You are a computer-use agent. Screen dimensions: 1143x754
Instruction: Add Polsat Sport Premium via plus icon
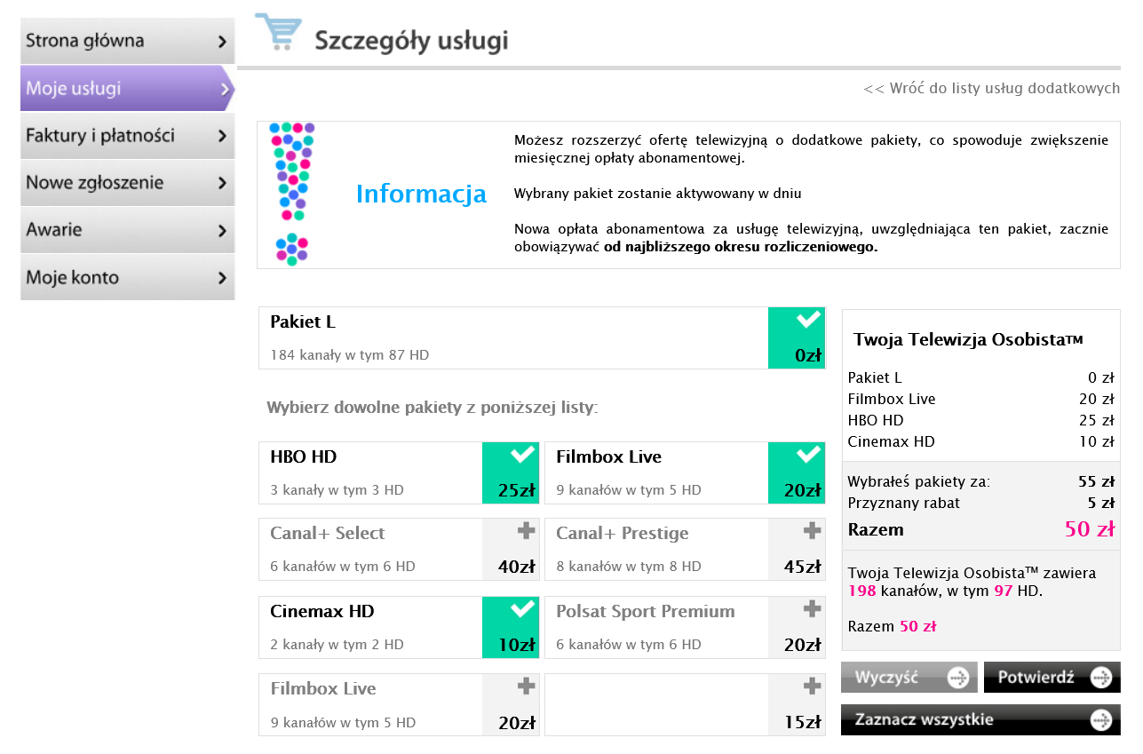(x=812, y=609)
